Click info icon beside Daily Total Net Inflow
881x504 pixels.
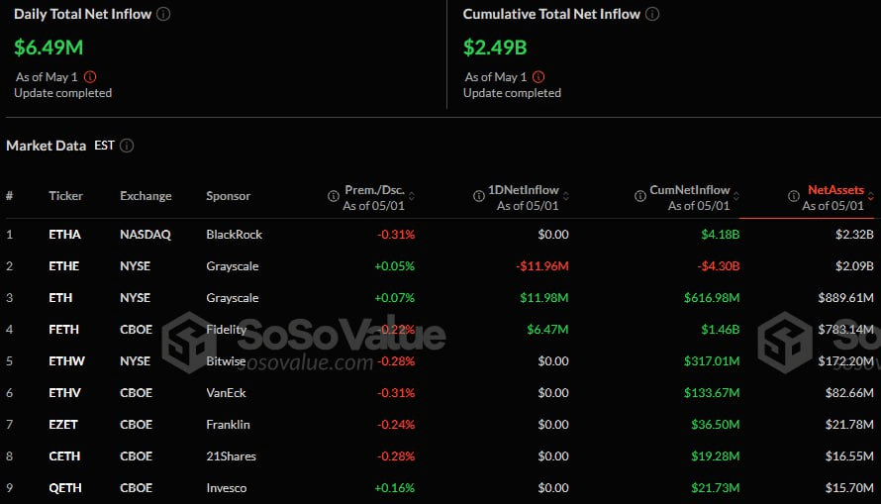[163, 14]
